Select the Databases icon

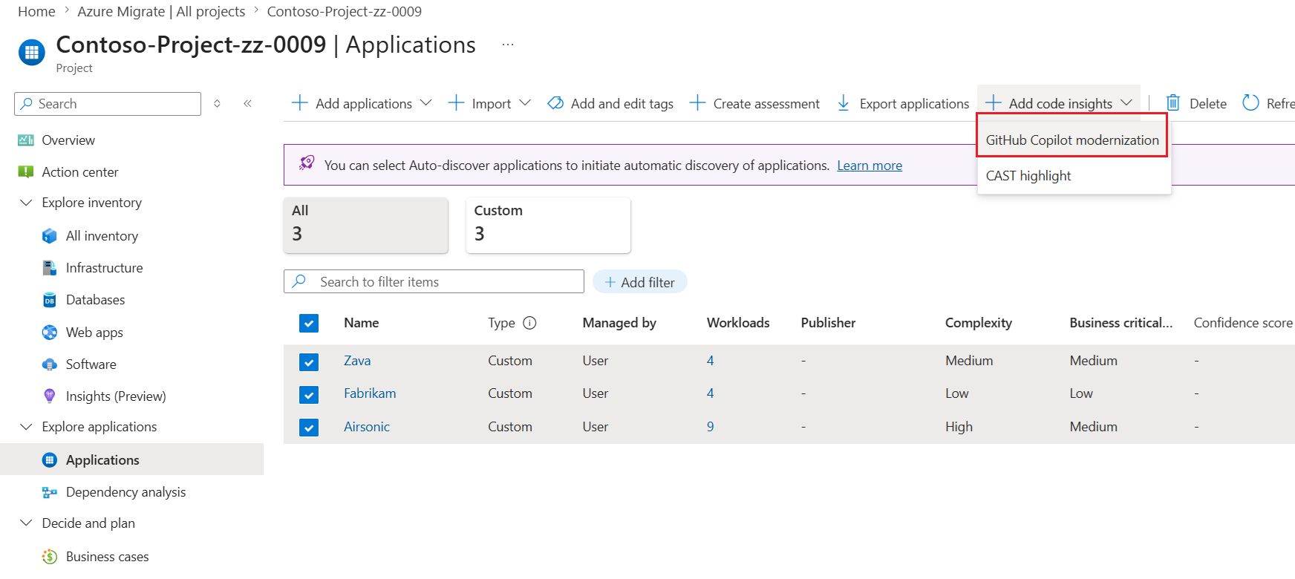pos(50,300)
